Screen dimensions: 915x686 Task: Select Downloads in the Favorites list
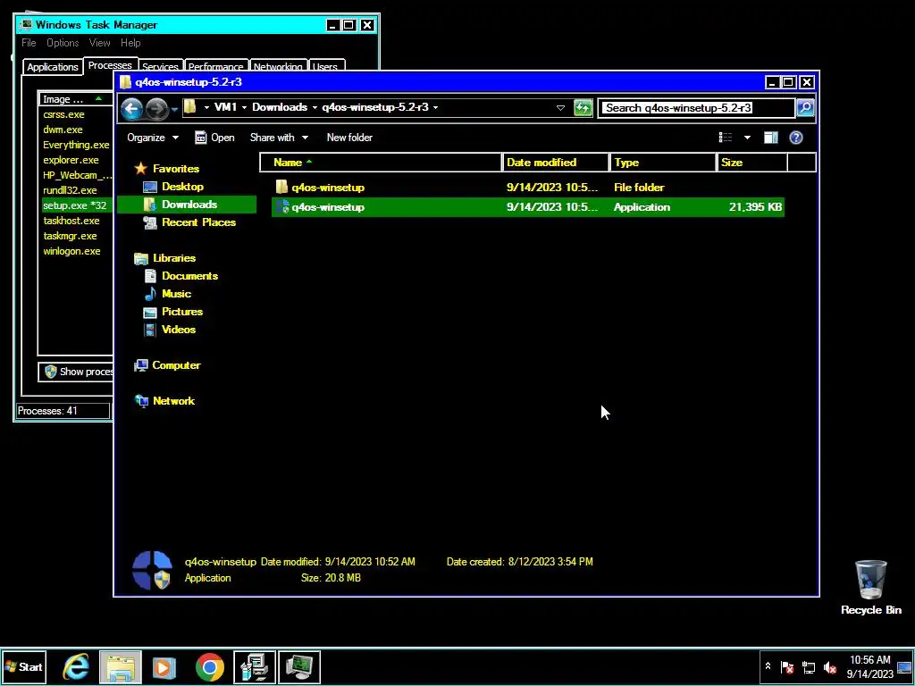point(186,205)
